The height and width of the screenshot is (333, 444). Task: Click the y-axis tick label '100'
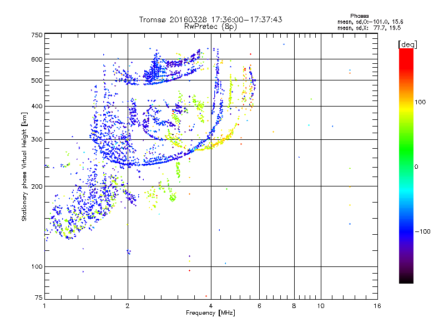pos(37,266)
